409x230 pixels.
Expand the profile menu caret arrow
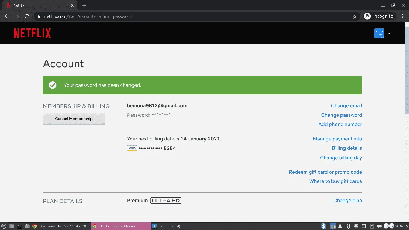(x=389, y=33)
